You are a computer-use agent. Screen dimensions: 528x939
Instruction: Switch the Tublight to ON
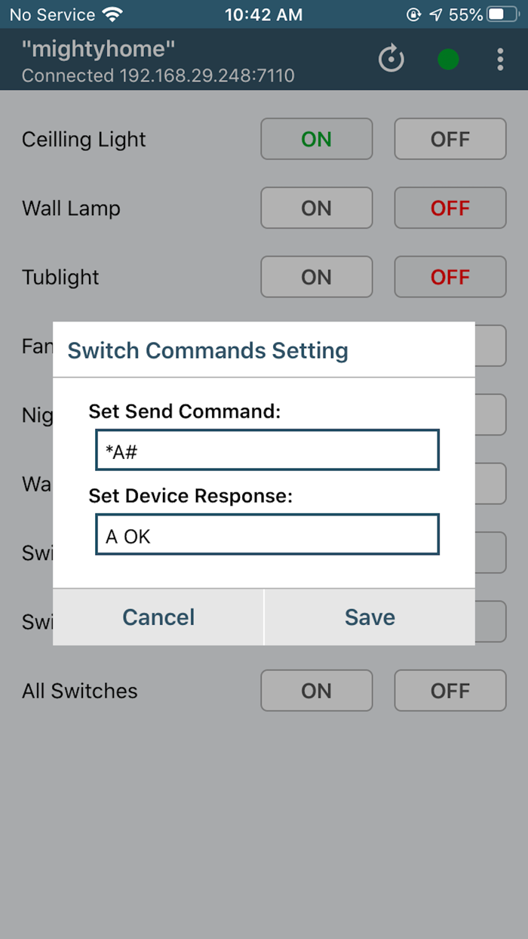pos(316,276)
